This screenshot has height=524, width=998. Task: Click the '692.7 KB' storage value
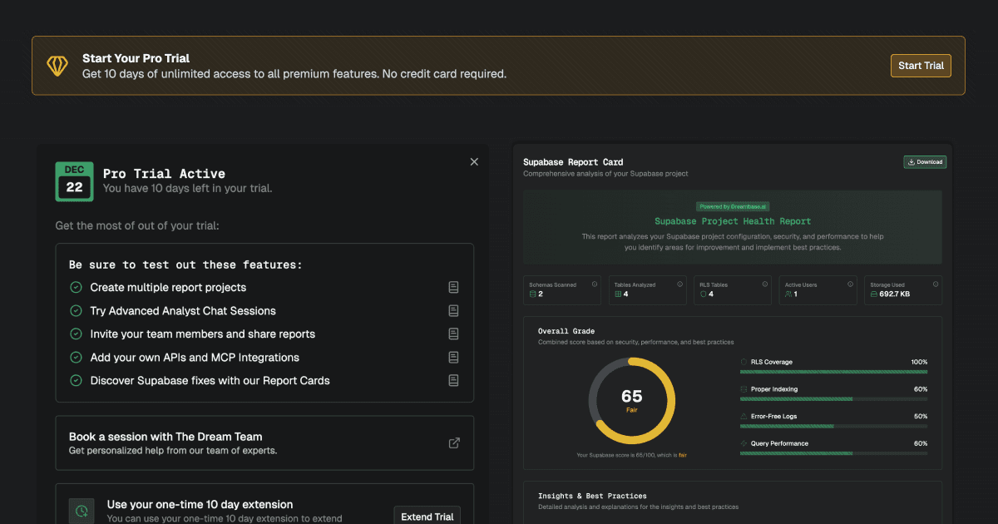coord(894,294)
